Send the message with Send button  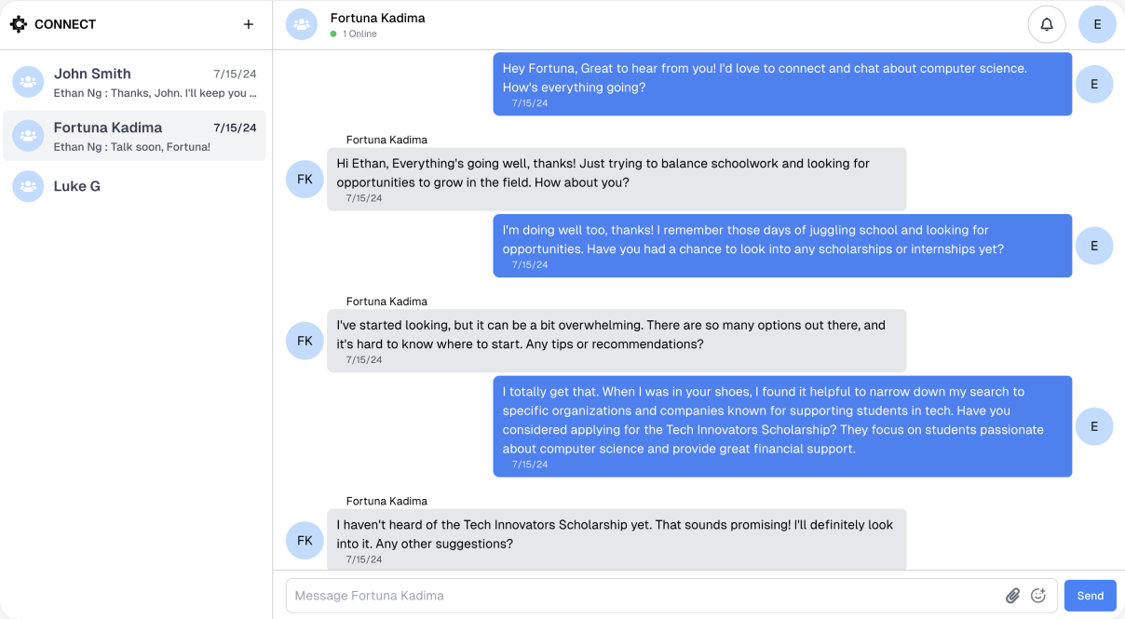pos(1091,596)
